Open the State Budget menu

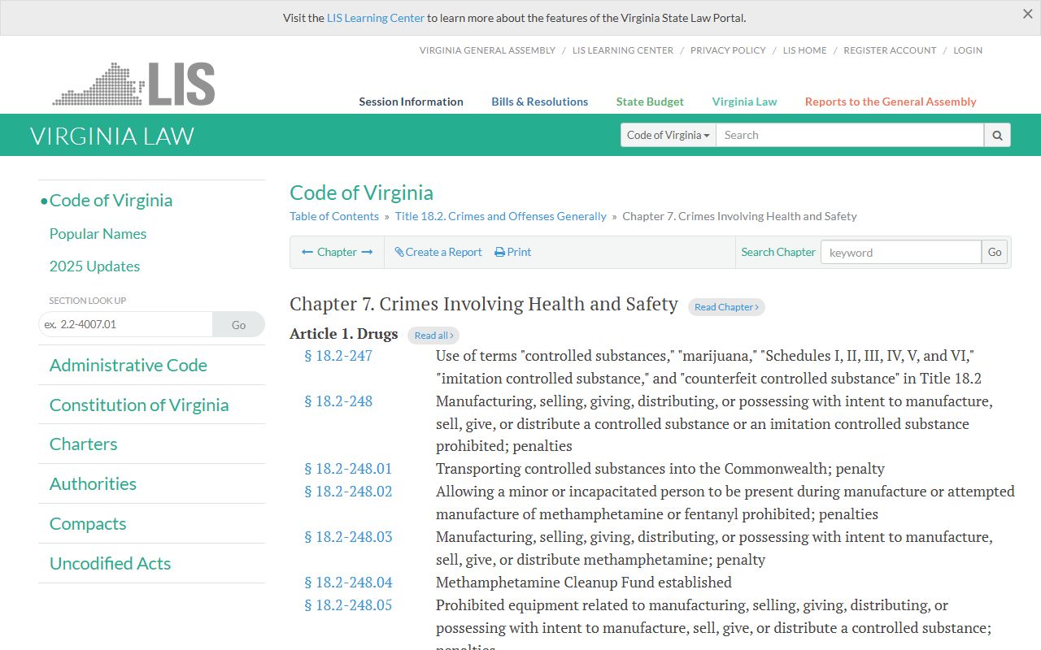650,102
